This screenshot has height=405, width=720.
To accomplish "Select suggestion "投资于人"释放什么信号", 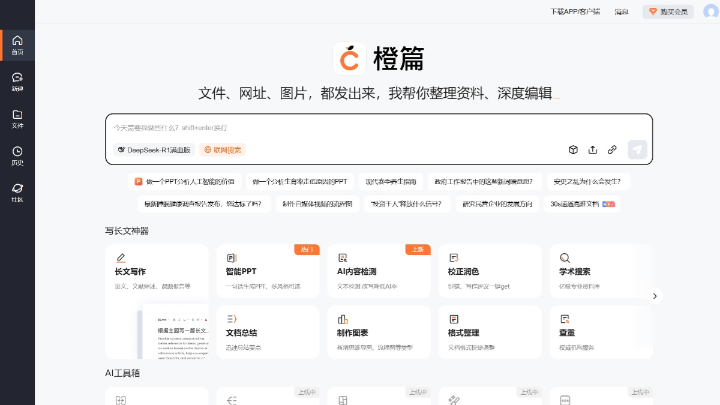I will tap(407, 204).
